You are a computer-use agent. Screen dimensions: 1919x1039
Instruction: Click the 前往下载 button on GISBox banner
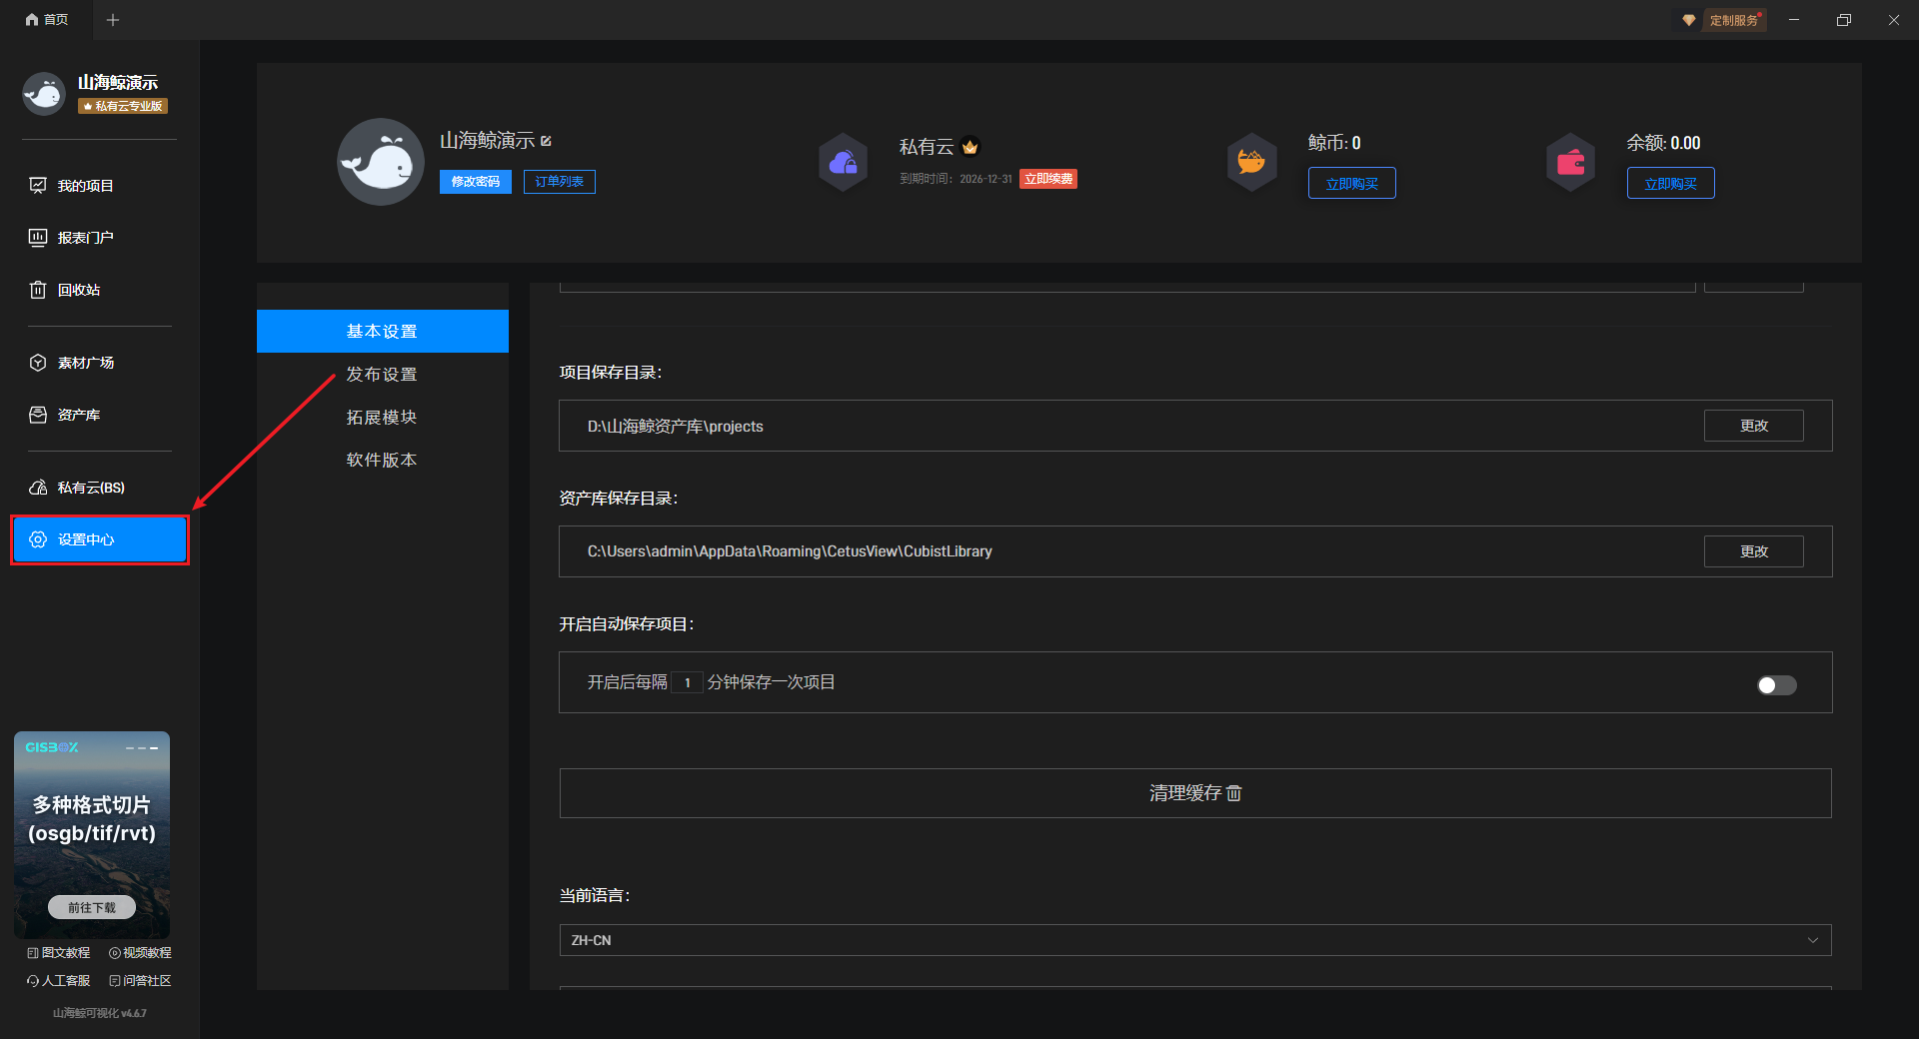[x=92, y=907]
